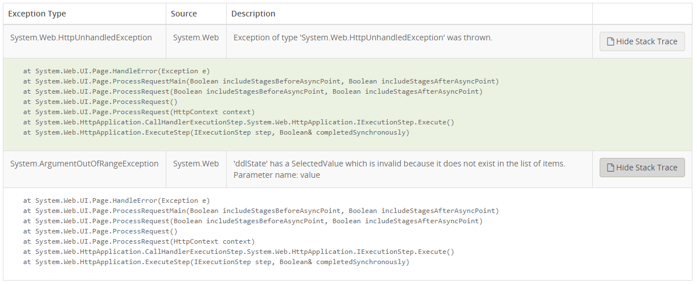Image resolution: width=697 pixels, height=284 pixels.
Task: Click ProcessRequest(HttpContext context) line in white stack trace
Action: (139, 241)
